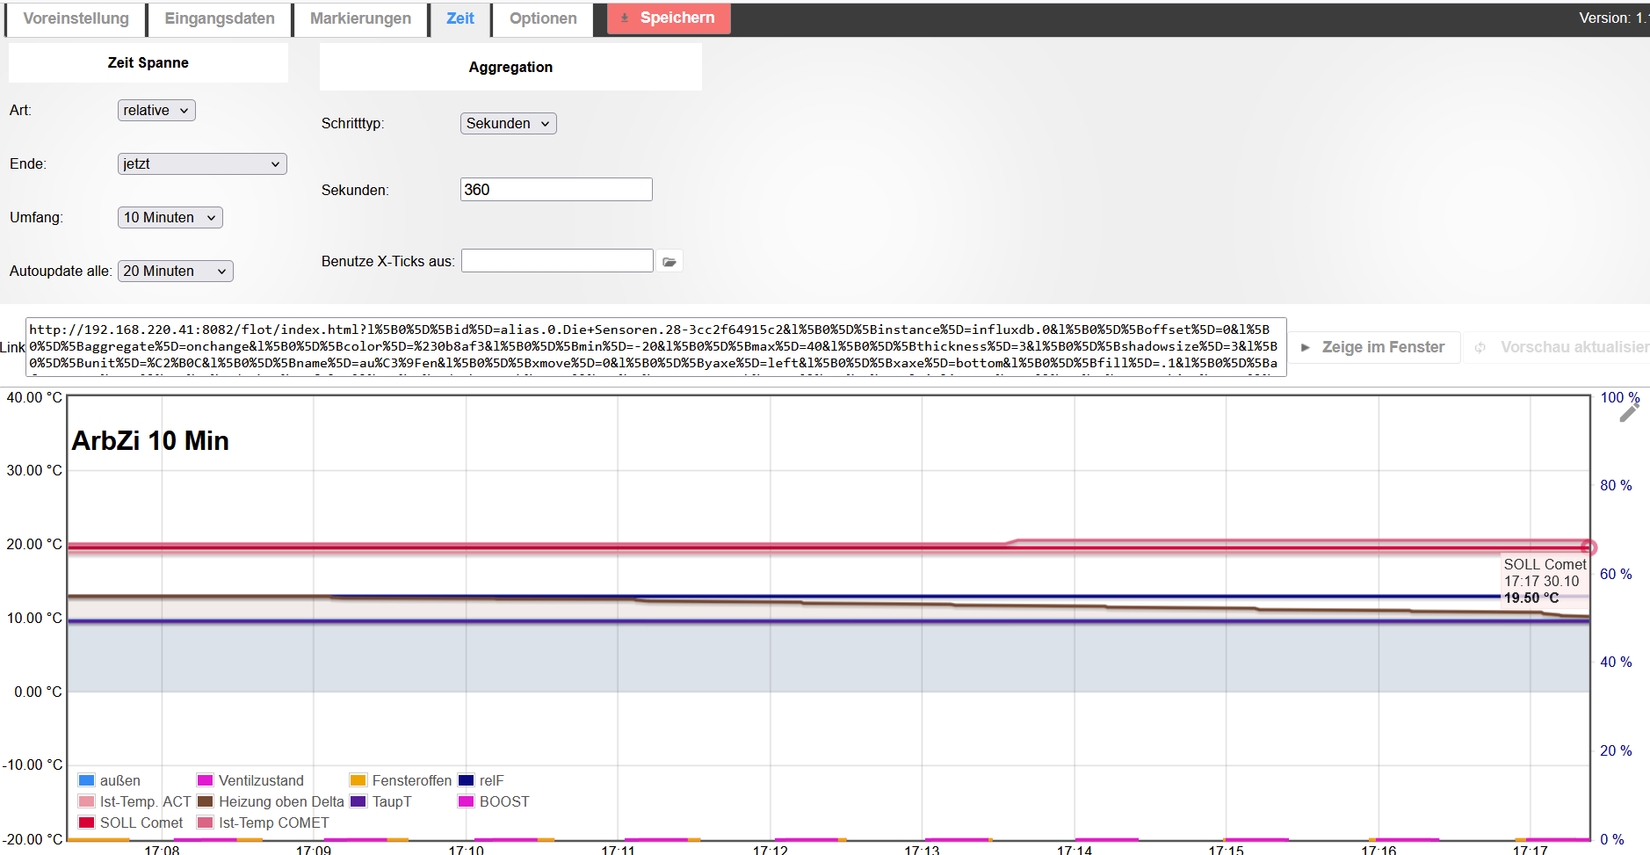Click the Sekunden input field containing 360
Image resolution: width=1650 pixels, height=855 pixels.
click(555, 190)
